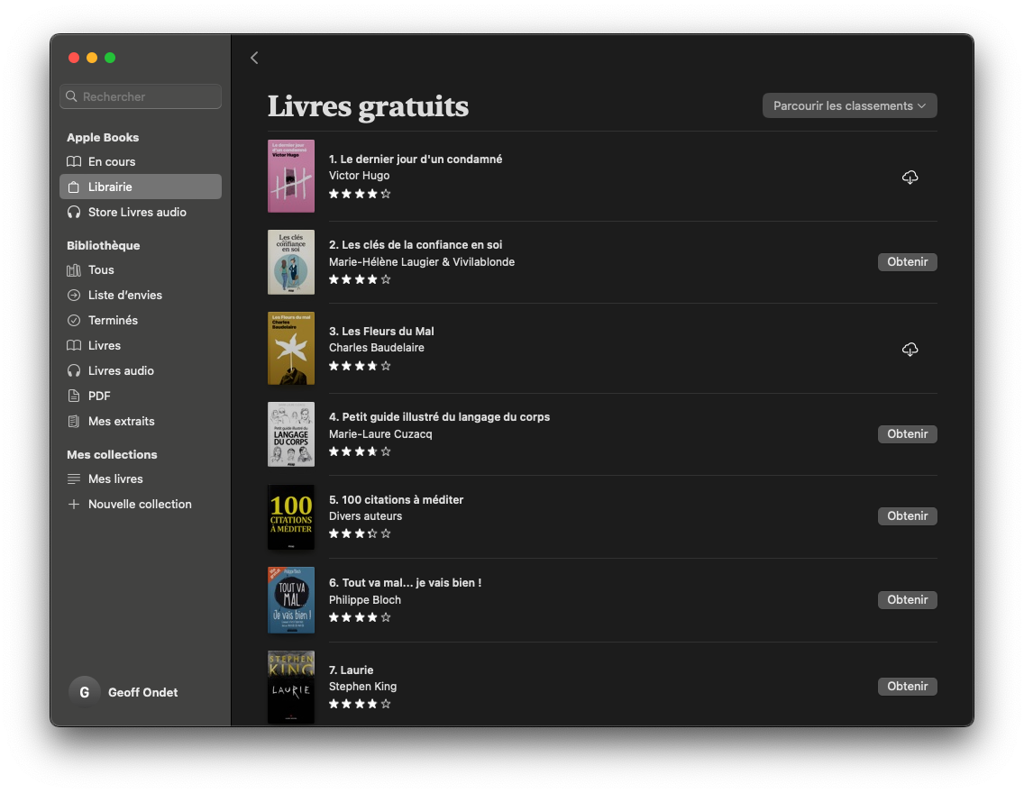Click the plus icon for Nouvelle collection
The width and height of the screenshot is (1024, 793).
pos(74,504)
